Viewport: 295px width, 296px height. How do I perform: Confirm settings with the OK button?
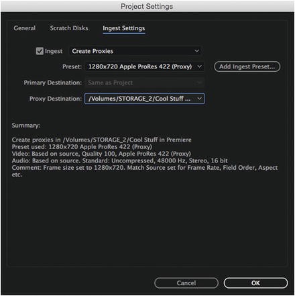tap(255, 283)
